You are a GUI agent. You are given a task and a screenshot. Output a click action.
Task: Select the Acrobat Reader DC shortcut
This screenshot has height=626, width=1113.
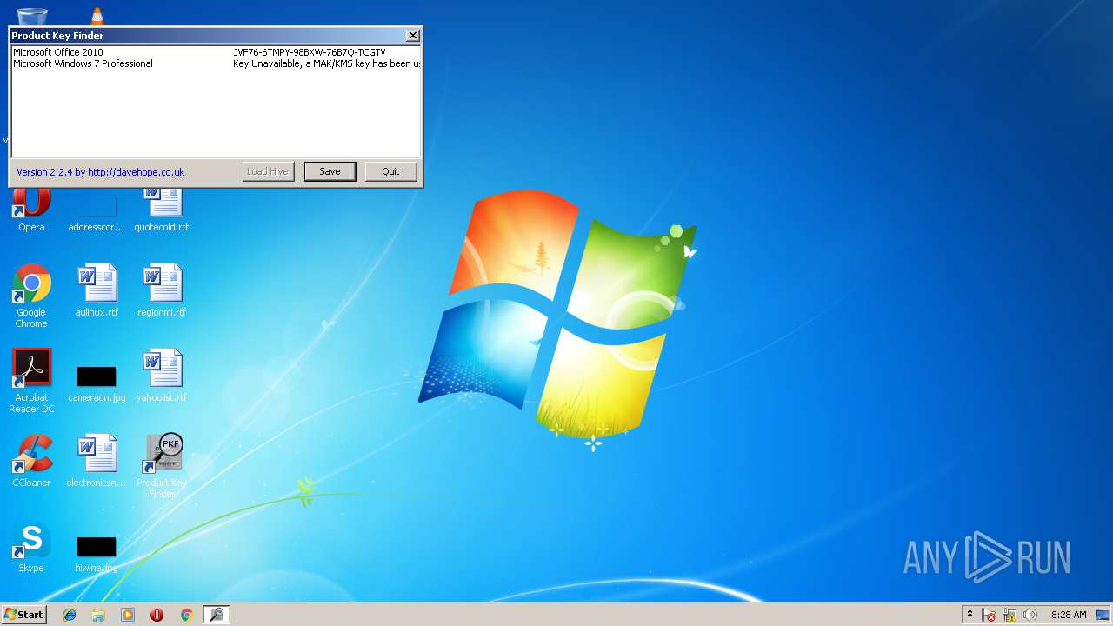[x=31, y=381]
